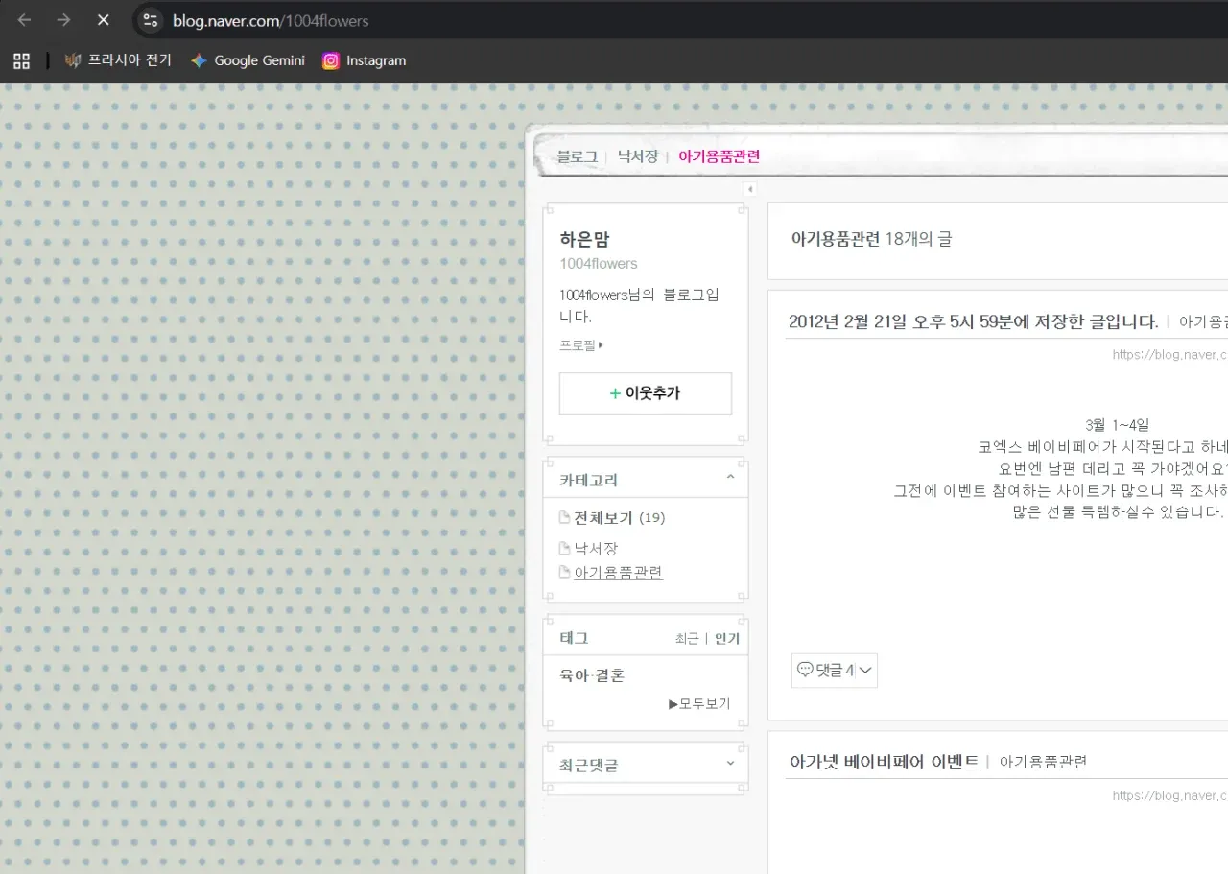Select 최근 in the tag panel
Screen dimensions: 1228x874
[687, 637]
